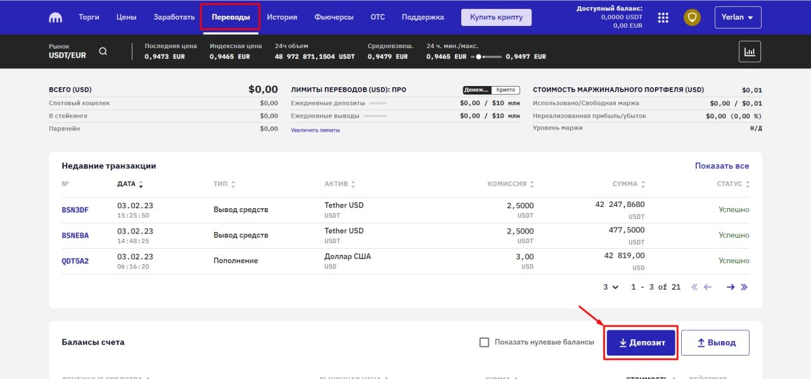Switch limits toggle to Крипто
Screen dimensions: 811x379
pos(506,90)
